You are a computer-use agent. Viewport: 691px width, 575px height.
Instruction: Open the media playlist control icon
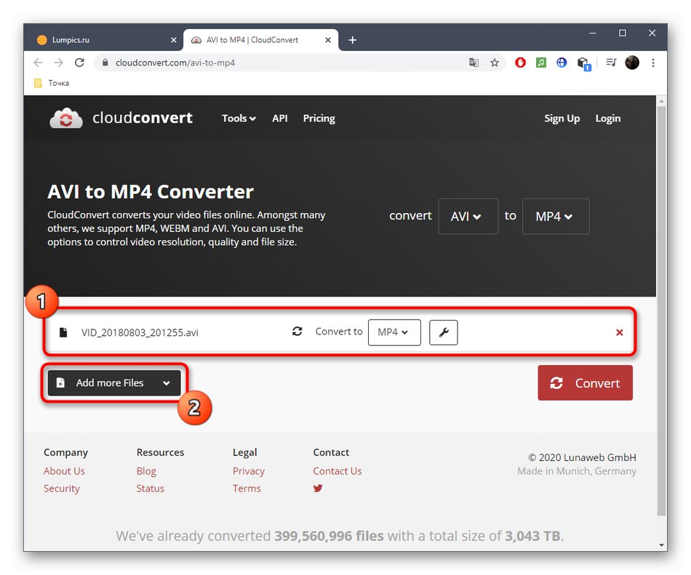point(611,63)
